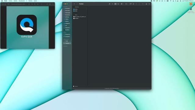Click the green flag menu bar icon

coord(157,1)
